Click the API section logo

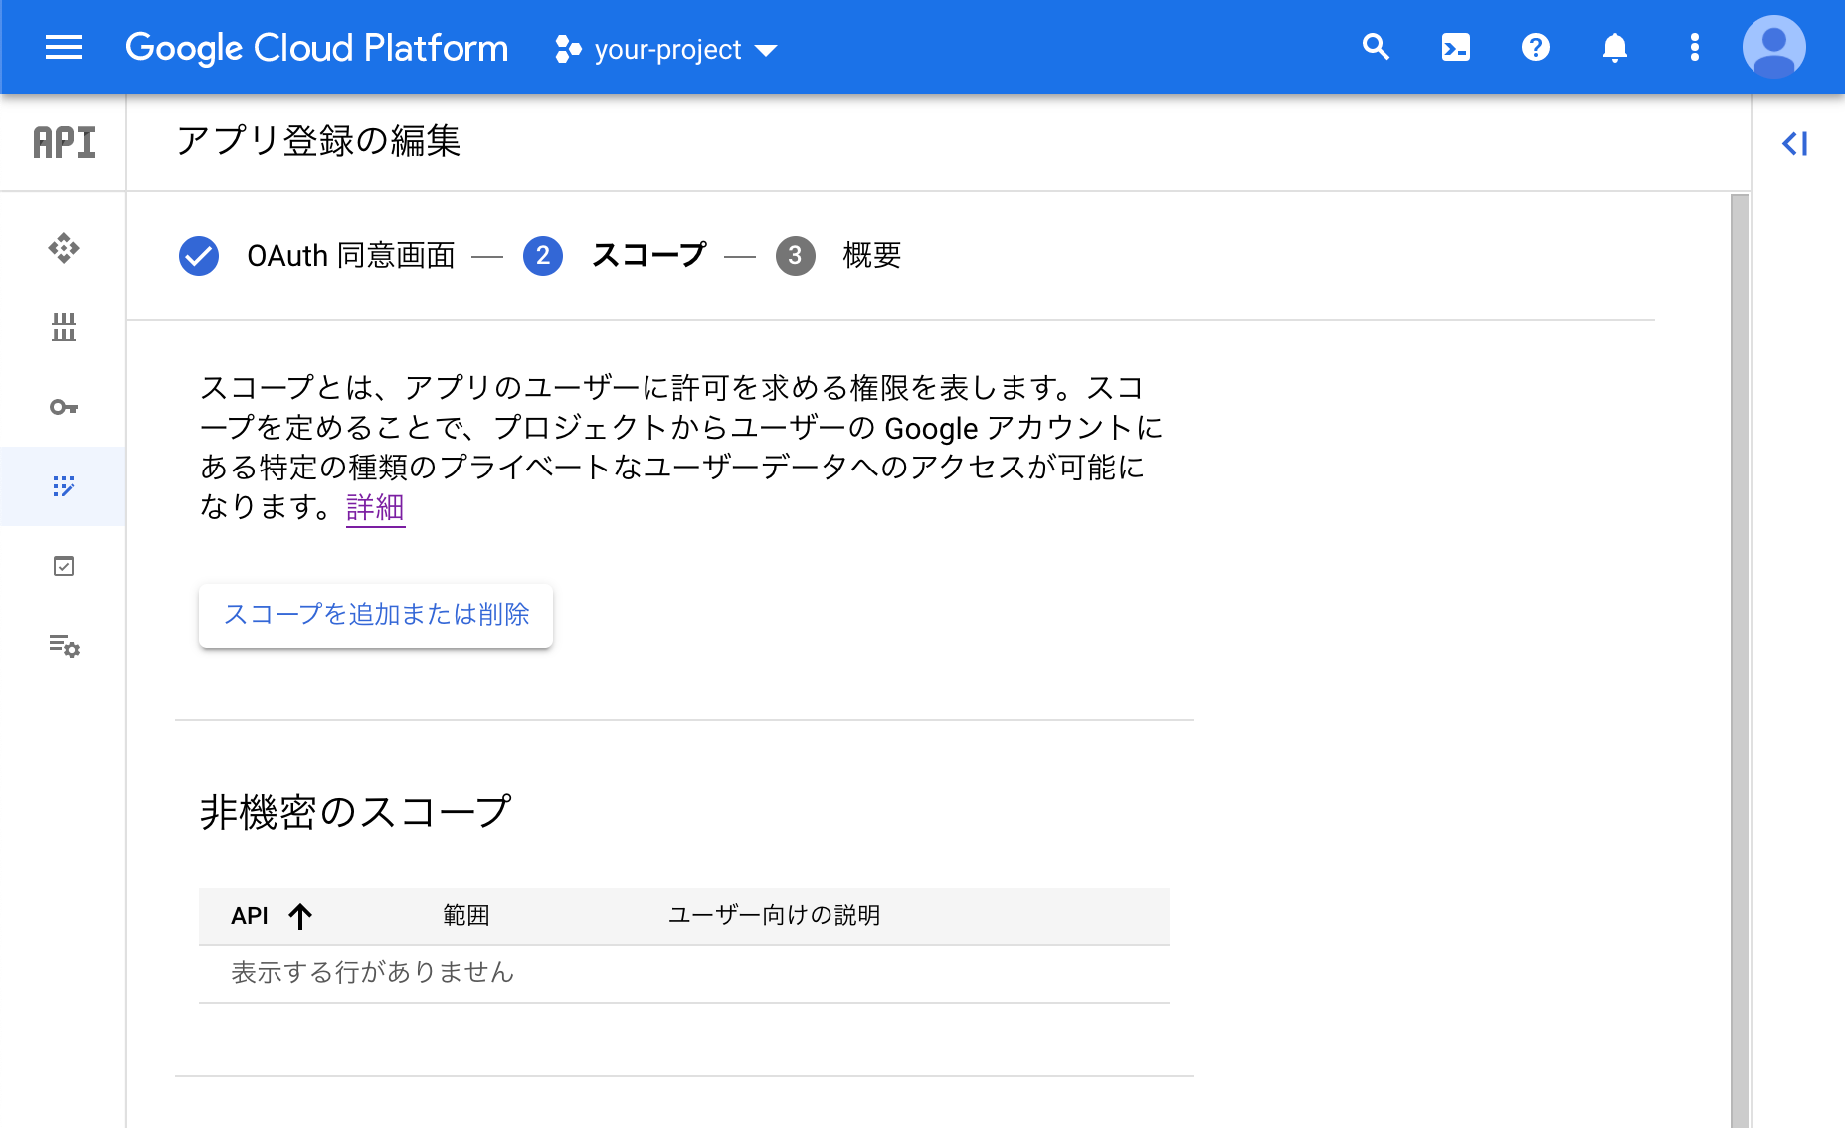(x=65, y=142)
